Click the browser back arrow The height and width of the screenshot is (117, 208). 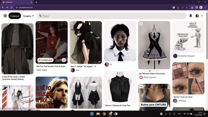point(3,7)
